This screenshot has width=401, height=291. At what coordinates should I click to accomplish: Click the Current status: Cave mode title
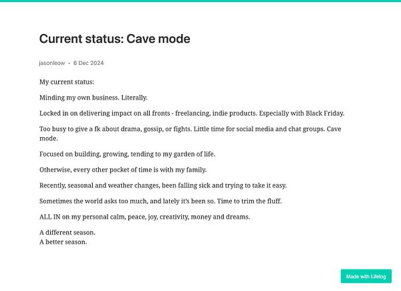(x=114, y=39)
